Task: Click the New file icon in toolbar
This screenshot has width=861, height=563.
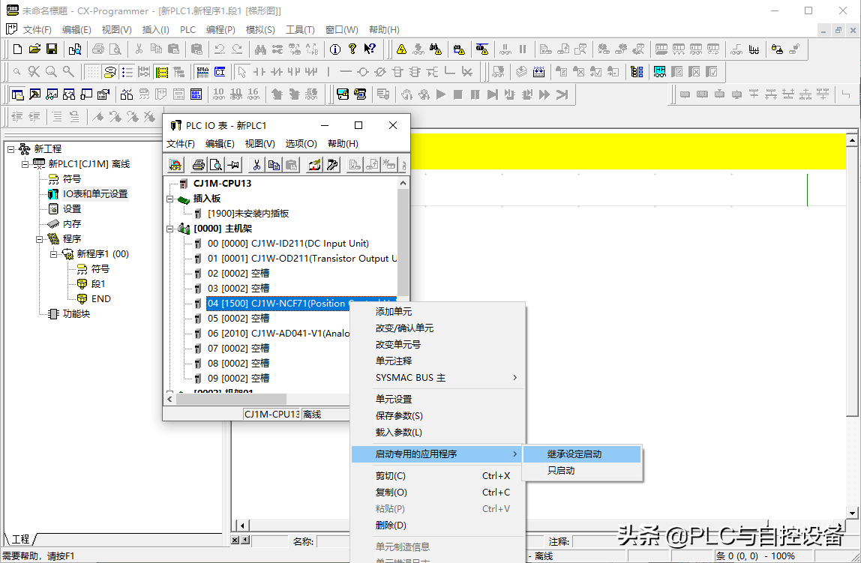Action: pyautogui.click(x=18, y=49)
